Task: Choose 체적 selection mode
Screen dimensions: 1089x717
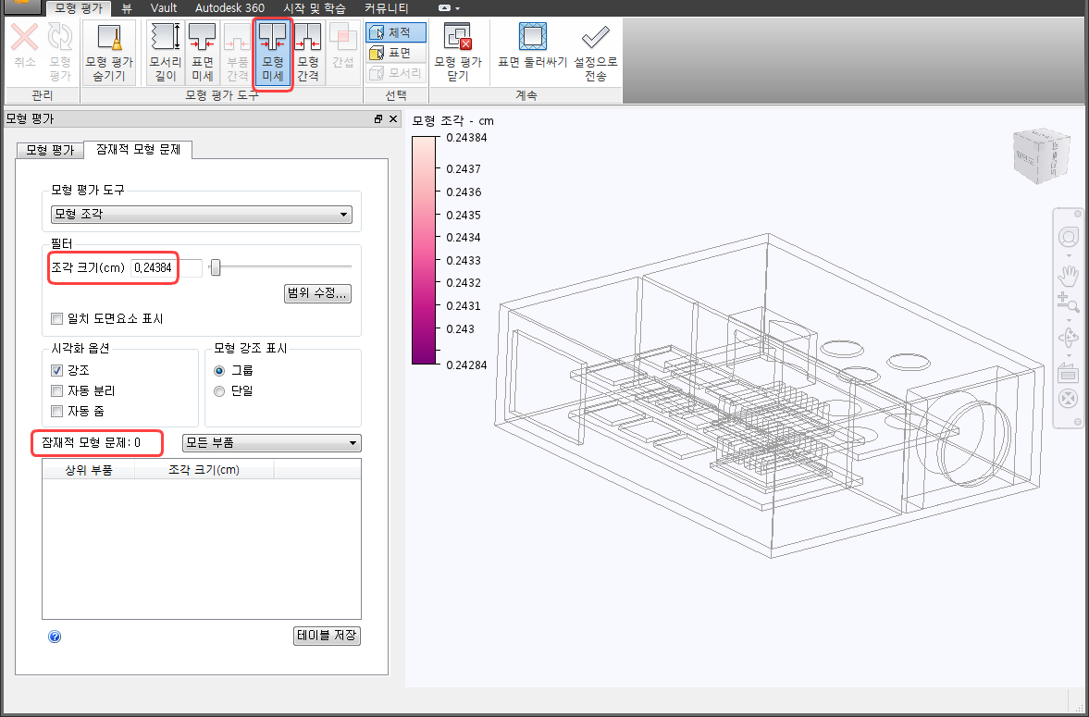Action: coord(396,32)
